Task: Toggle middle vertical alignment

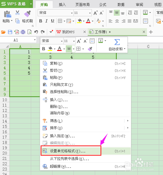Action: 117,13
